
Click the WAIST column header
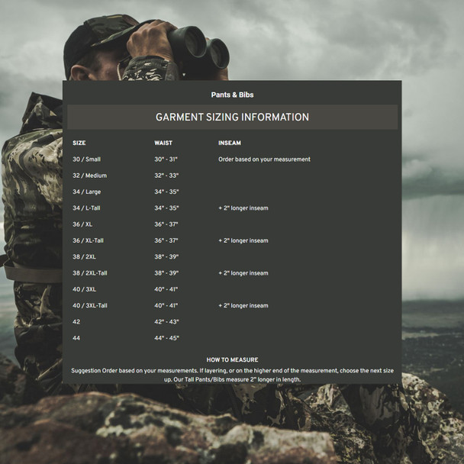pyautogui.click(x=163, y=143)
